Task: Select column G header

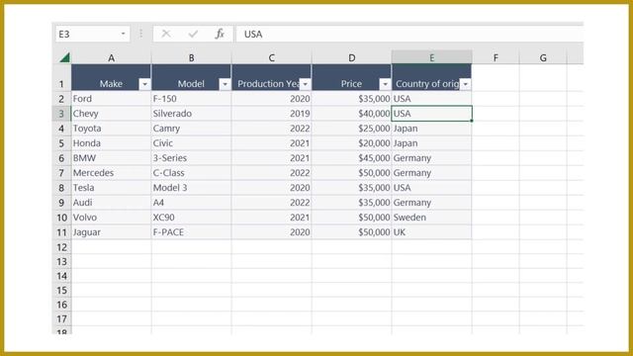Action: [543, 57]
